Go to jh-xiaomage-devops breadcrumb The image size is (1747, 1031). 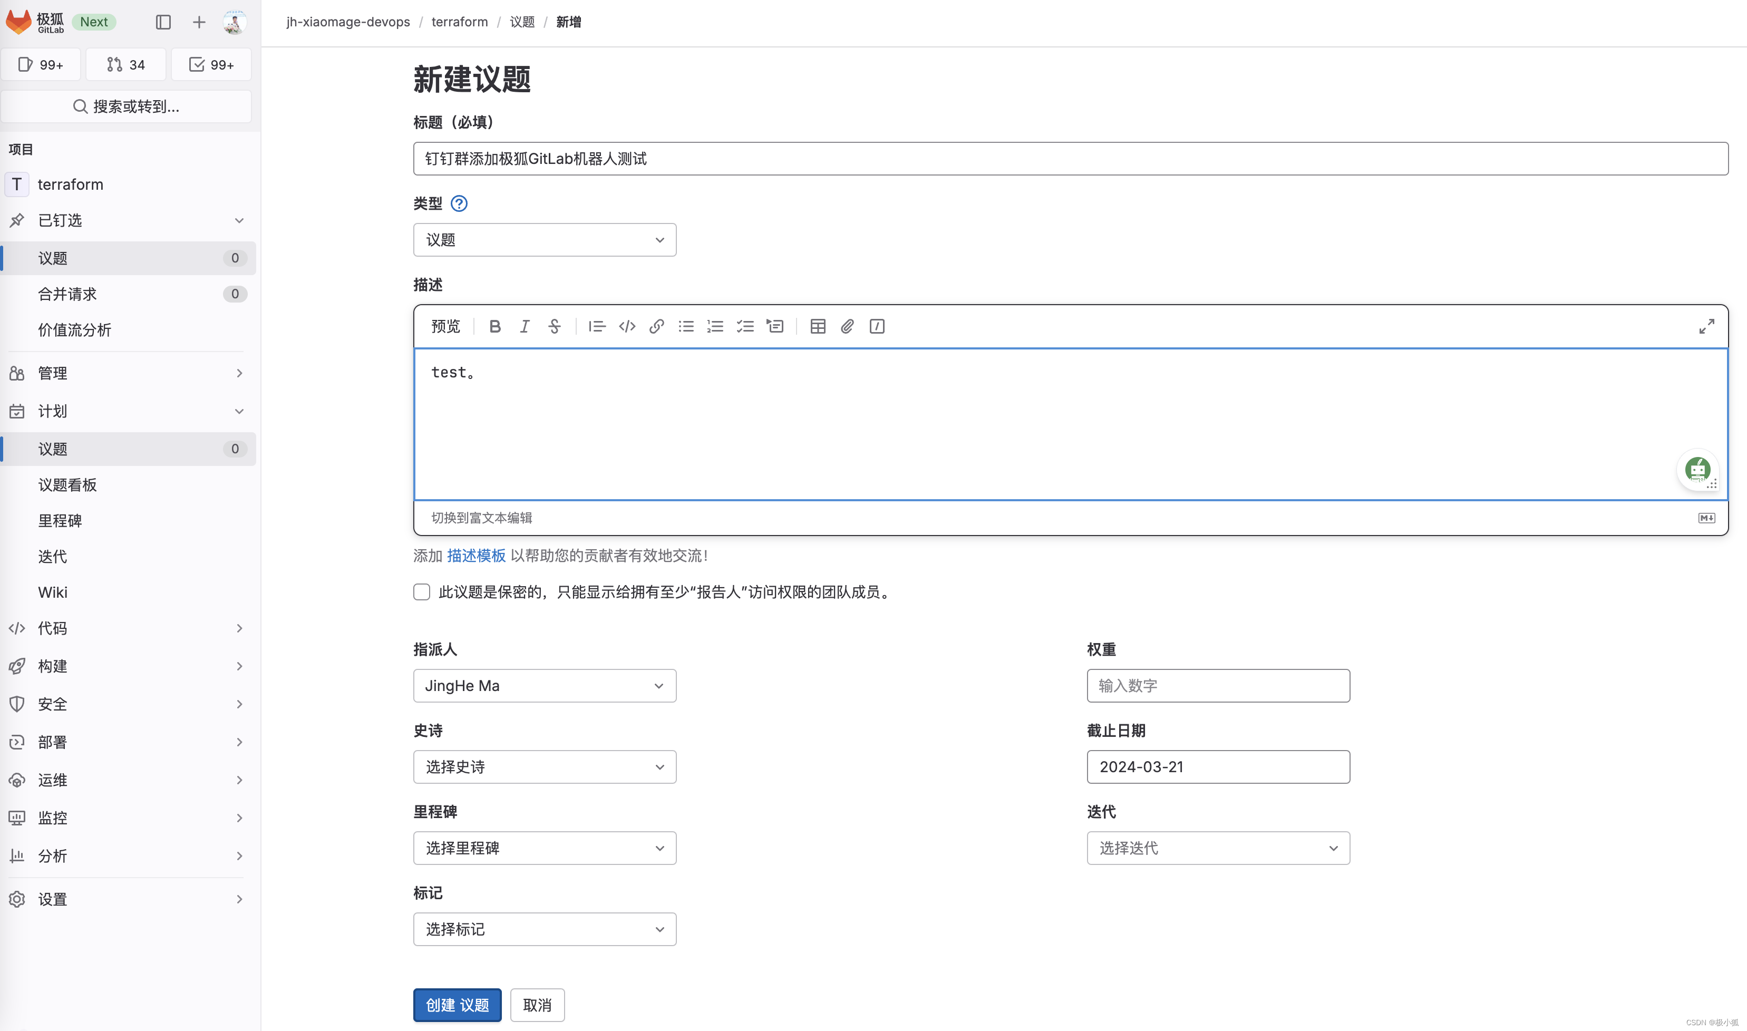(348, 22)
